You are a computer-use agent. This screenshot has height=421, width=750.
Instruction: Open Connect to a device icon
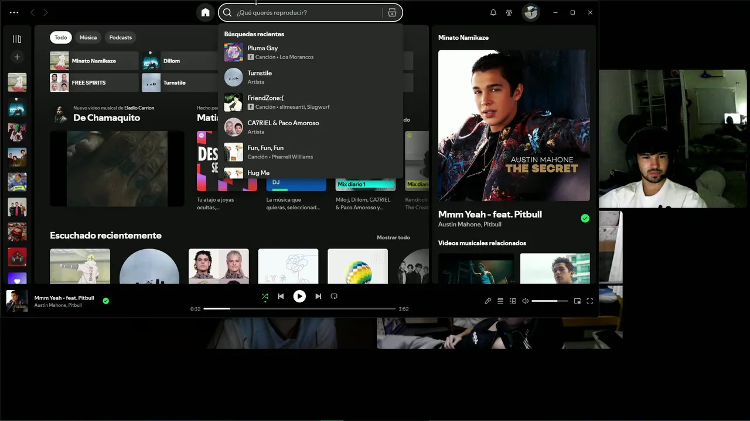(513, 301)
